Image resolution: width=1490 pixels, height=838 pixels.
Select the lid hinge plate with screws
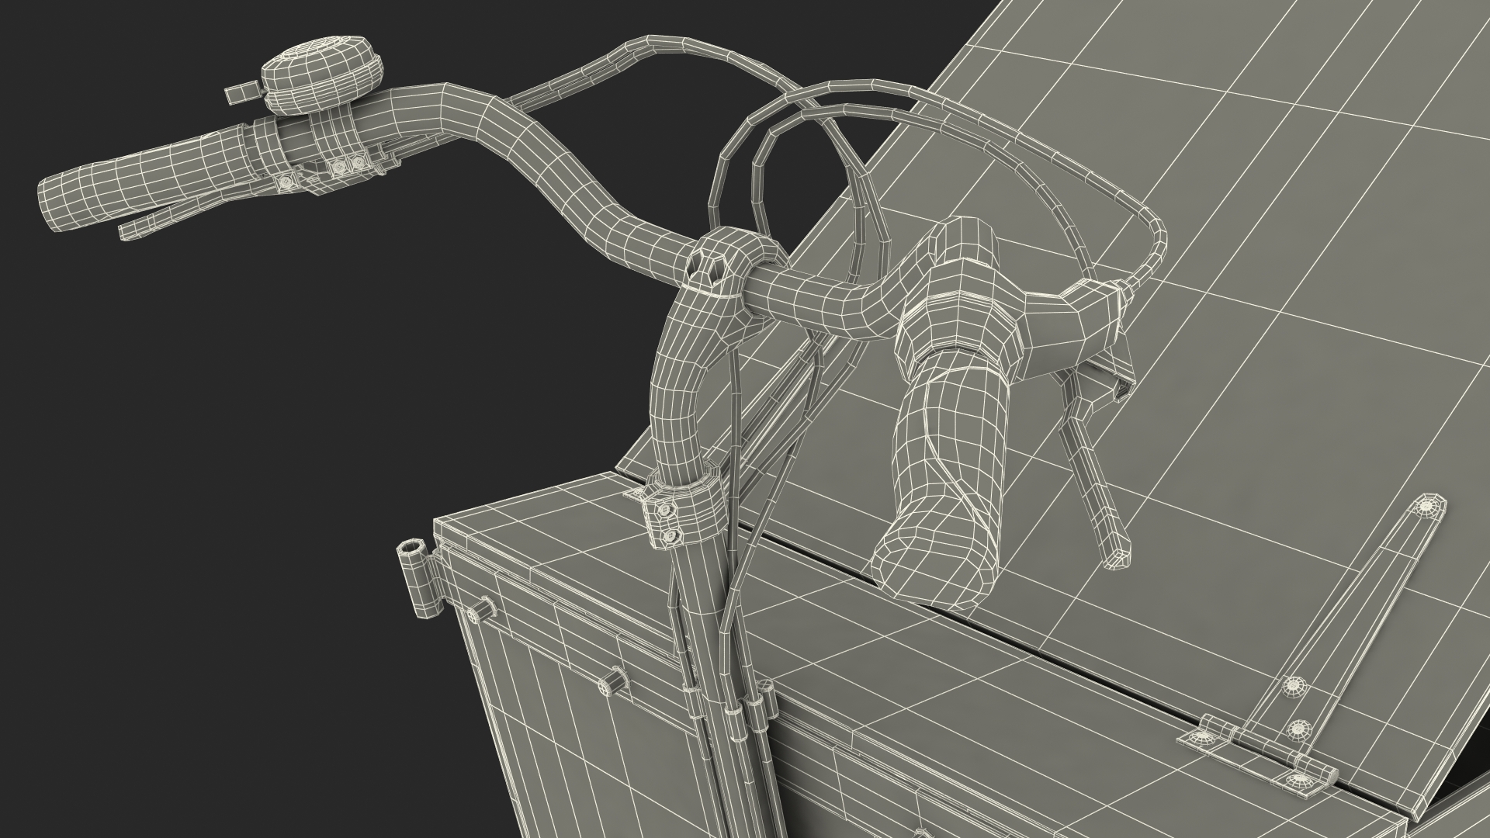click(x=1257, y=757)
